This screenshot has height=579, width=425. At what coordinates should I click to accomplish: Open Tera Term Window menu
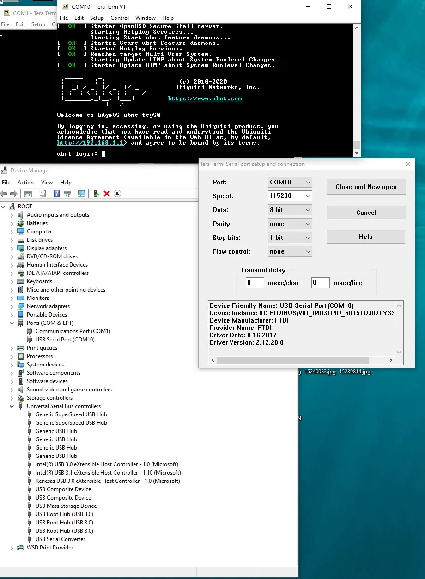(x=146, y=18)
